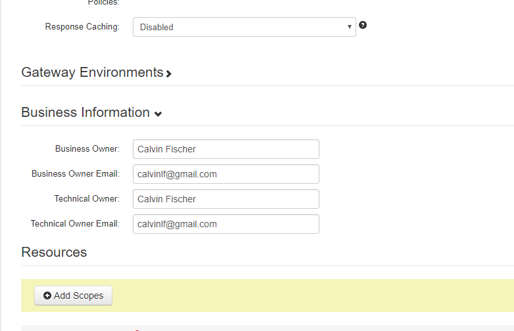Click the Technical Owner Email label
This screenshot has width=514, height=331.
click(x=75, y=223)
